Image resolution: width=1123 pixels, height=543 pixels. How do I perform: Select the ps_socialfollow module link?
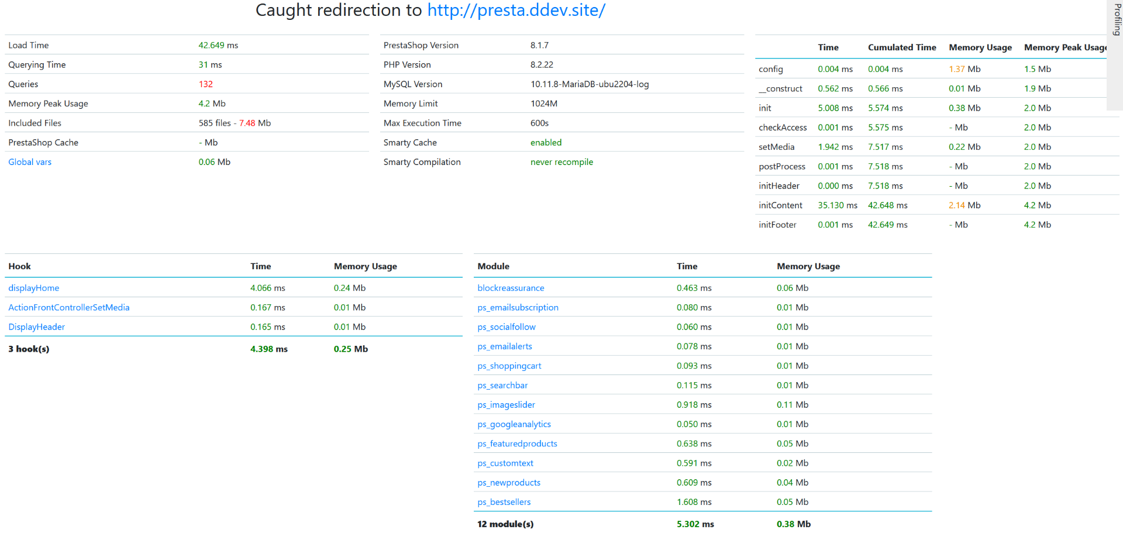click(x=507, y=327)
